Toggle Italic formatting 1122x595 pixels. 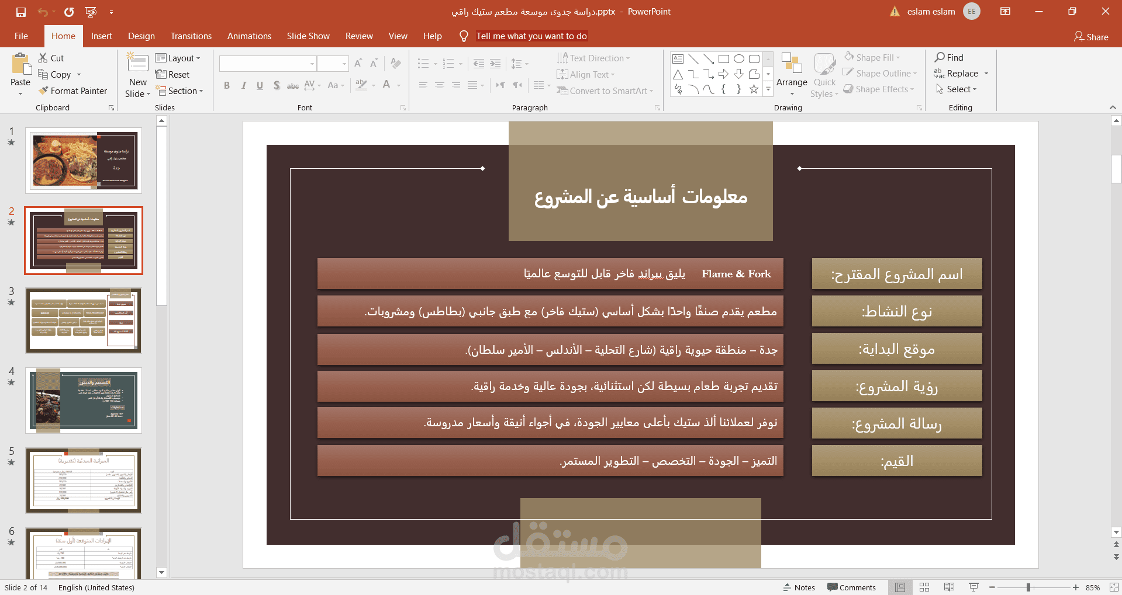243,85
